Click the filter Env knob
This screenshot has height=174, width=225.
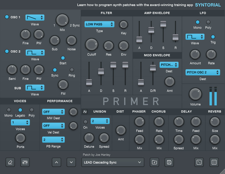(x=123, y=46)
